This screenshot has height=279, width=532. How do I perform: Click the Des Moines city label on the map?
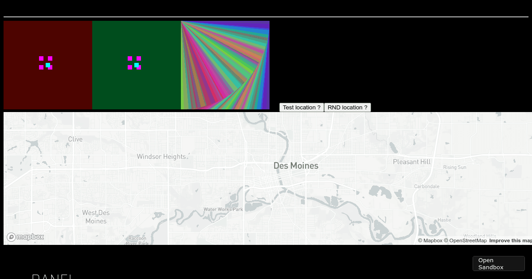[x=296, y=166]
